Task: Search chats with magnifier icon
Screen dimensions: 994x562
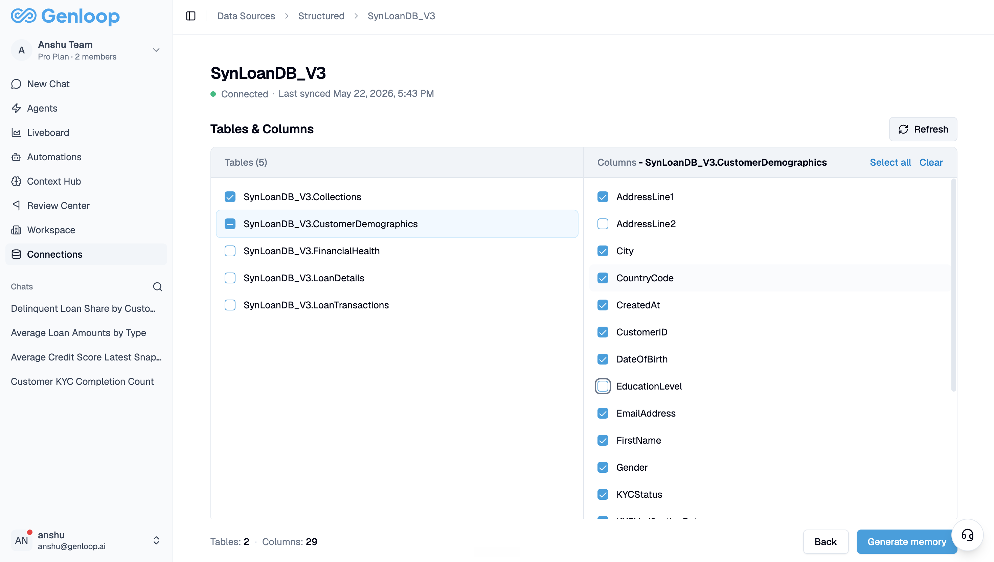Action: click(158, 286)
